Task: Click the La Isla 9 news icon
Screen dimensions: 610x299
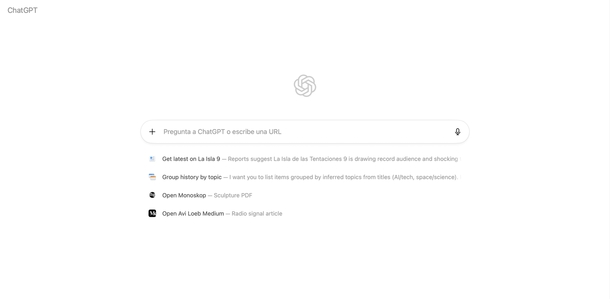Action: (152, 159)
